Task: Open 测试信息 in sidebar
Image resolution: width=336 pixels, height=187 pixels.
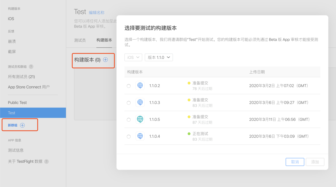Action: [16, 150]
